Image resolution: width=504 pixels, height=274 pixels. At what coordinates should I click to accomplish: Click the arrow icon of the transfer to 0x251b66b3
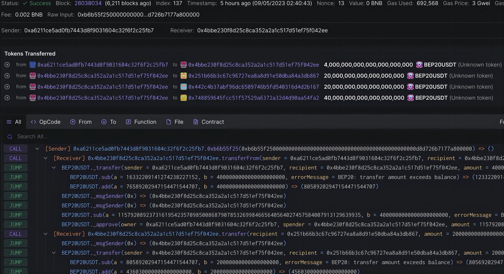7,76
